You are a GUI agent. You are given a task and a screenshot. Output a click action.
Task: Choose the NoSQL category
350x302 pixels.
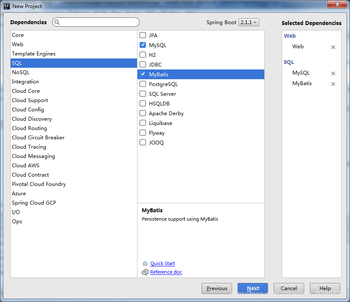click(x=74, y=72)
